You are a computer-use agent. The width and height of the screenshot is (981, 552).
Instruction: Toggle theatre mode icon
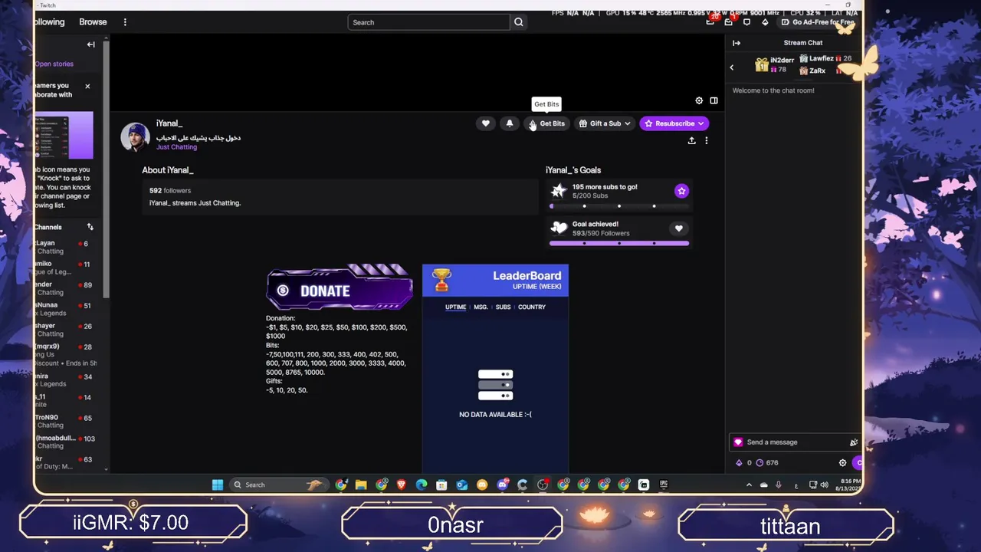click(x=714, y=100)
